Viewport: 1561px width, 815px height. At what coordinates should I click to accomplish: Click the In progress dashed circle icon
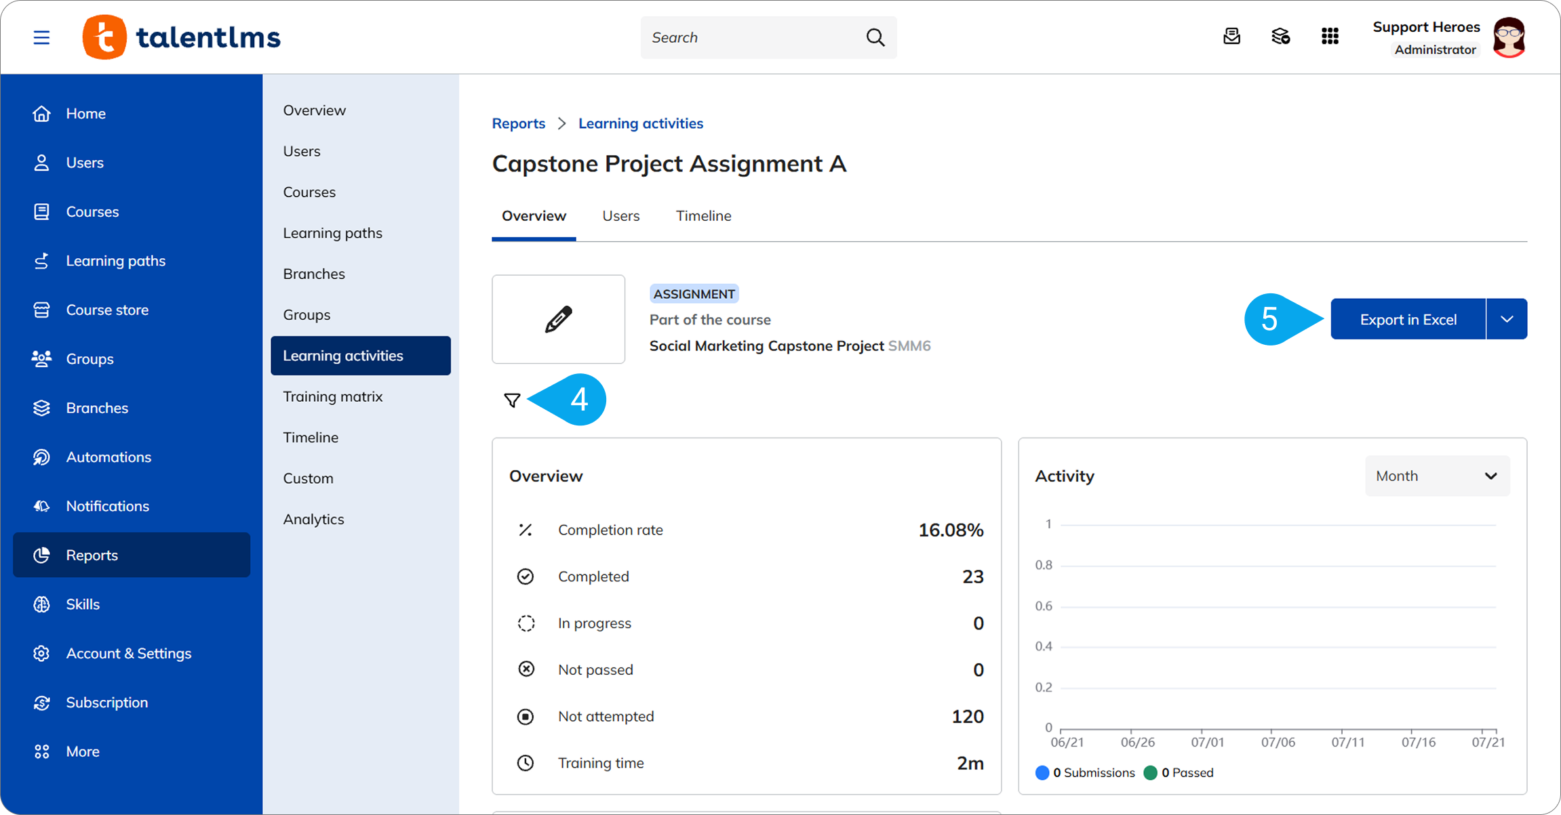526,623
